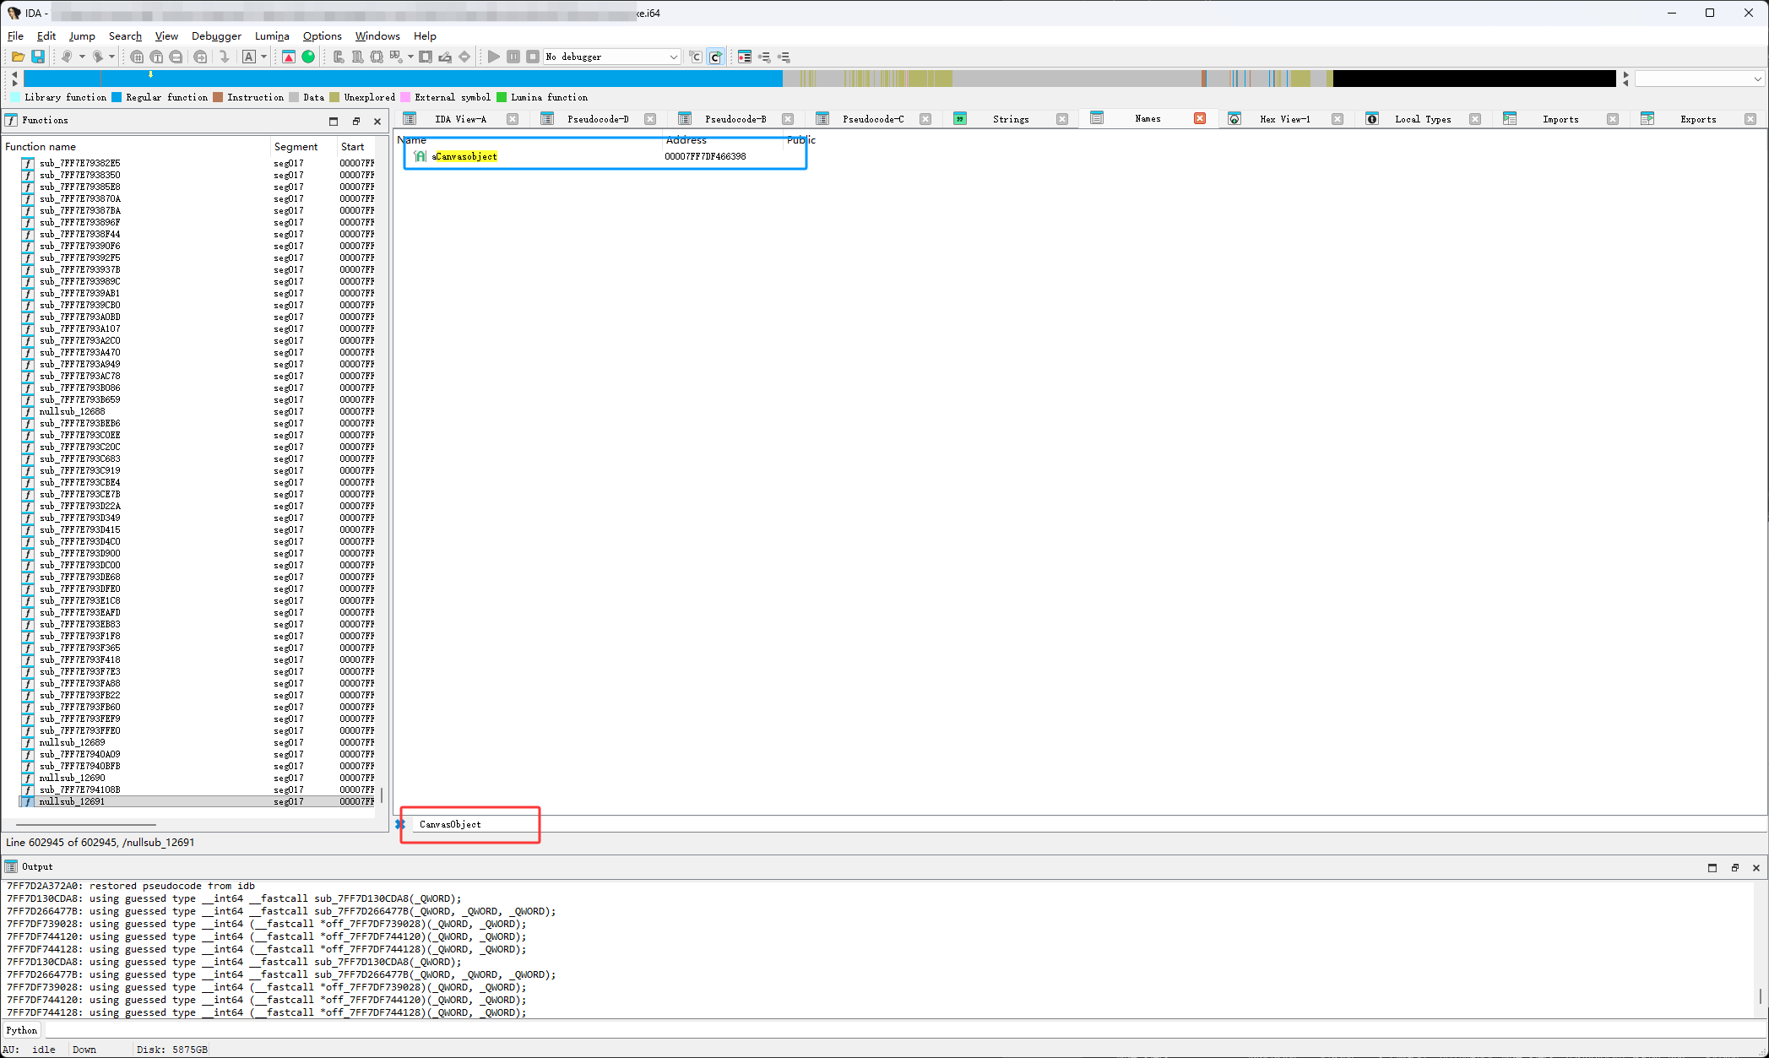The width and height of the screenshot is (1769, 1058).
Task: Float the Functions panel with restore button
Action: tap(355, 121)
